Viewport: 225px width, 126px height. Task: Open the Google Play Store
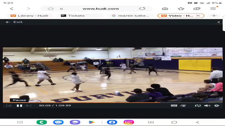(92, 122)
